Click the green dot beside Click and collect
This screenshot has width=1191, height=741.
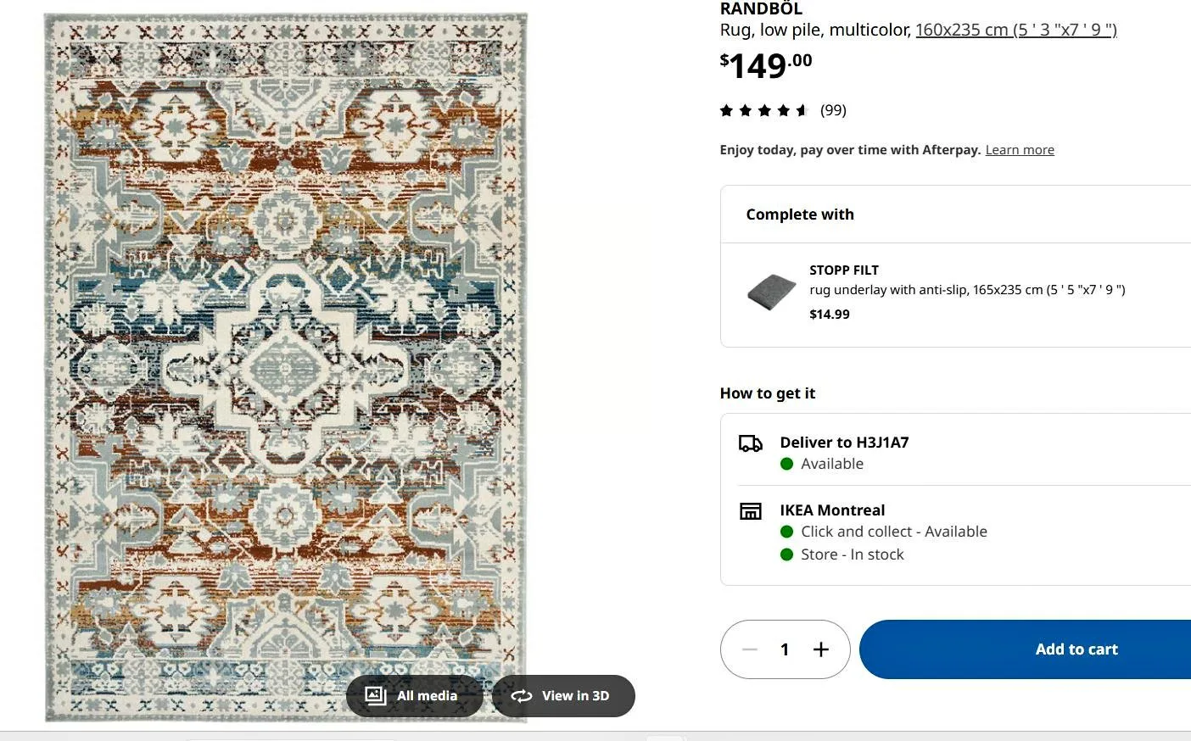pyautogui.click(x=786, y=532)
